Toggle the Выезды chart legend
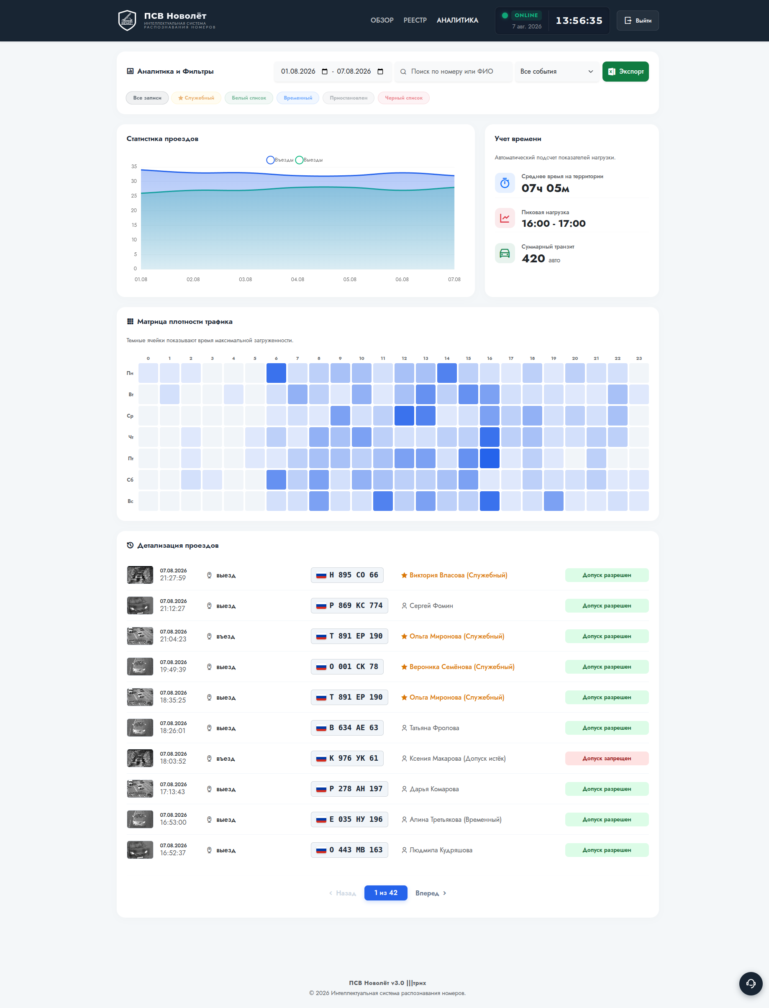 coord(309,160)
